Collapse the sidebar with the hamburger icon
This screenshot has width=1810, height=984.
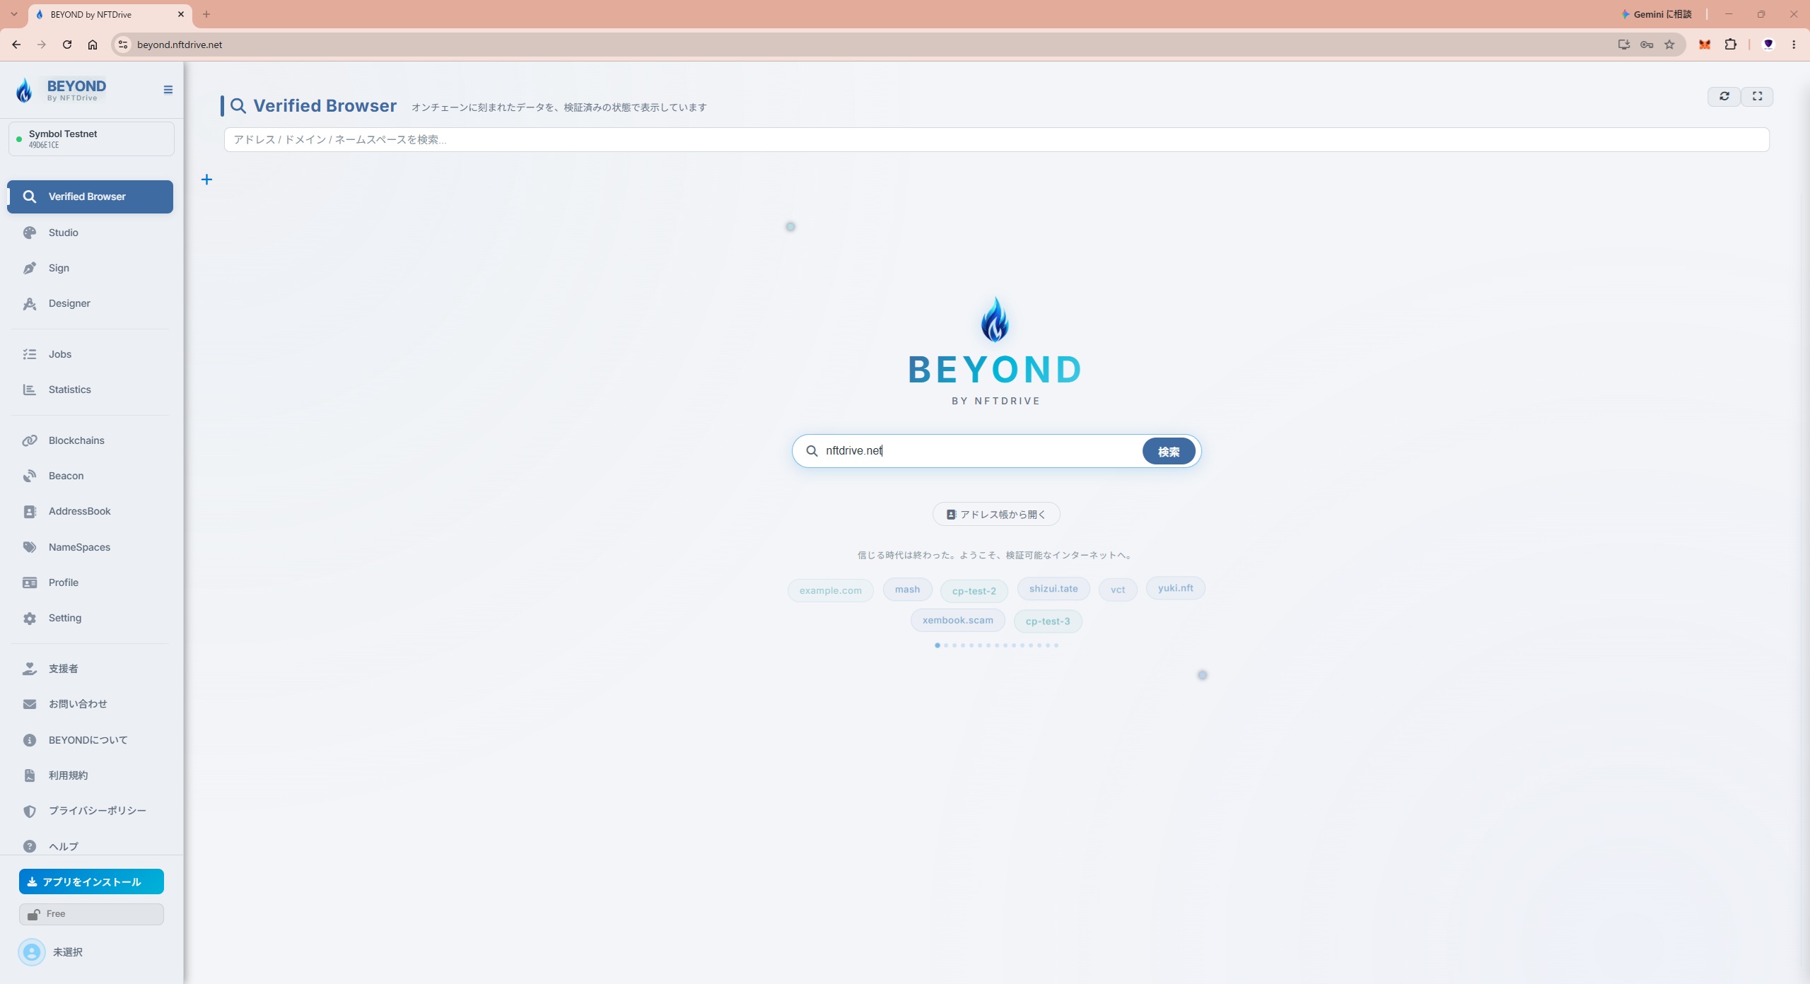click(168, 90)
